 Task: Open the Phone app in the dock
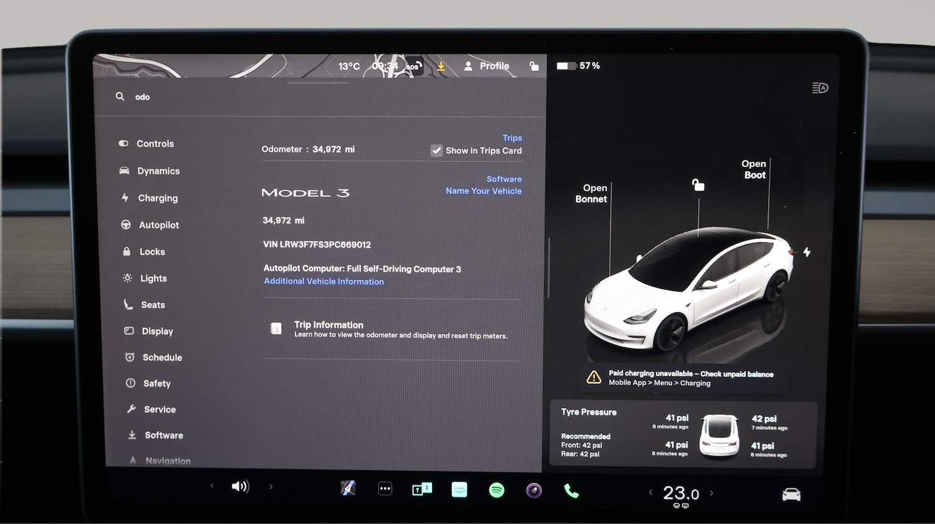572,490
